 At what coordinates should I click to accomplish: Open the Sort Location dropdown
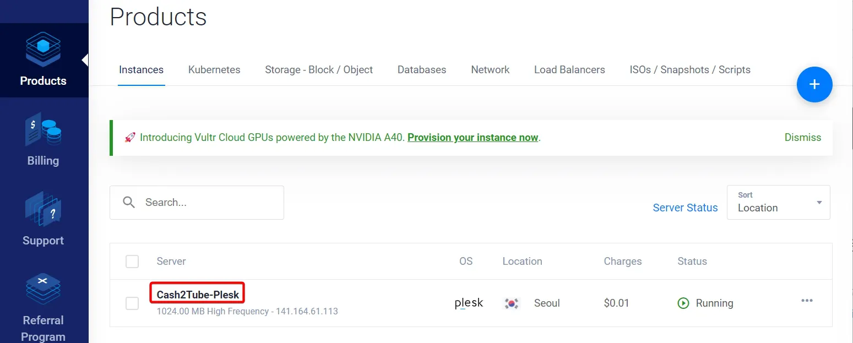point(778,203)
